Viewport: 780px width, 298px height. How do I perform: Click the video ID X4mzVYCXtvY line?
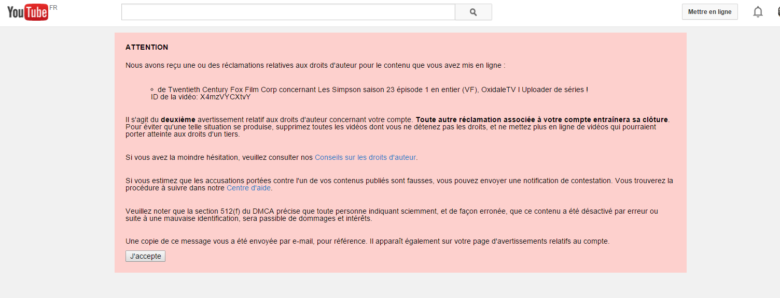[201, 97]
